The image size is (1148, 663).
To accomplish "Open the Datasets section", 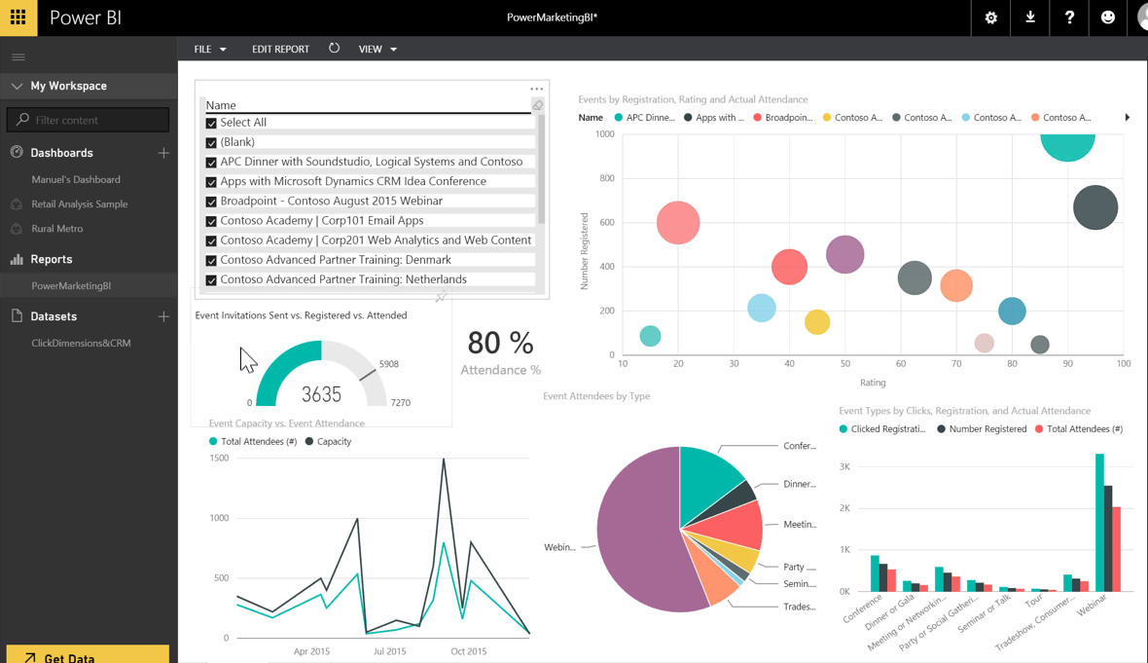I will 54,316.
